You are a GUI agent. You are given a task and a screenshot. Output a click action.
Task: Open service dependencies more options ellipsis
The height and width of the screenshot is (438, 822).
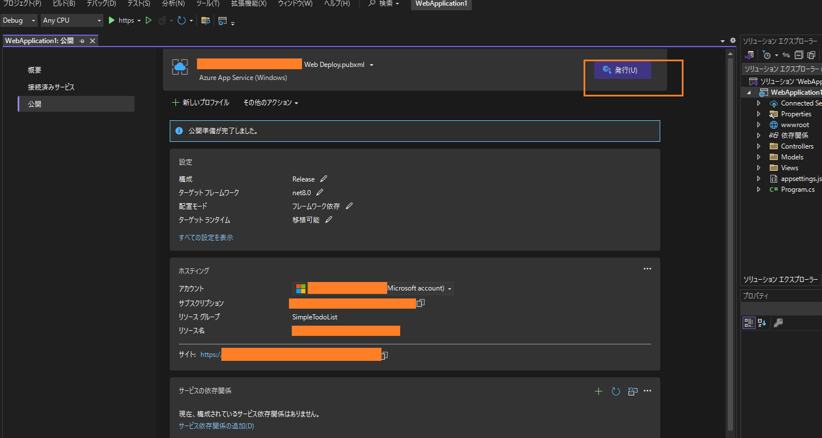pyautogui.click(x=647, y=390)
